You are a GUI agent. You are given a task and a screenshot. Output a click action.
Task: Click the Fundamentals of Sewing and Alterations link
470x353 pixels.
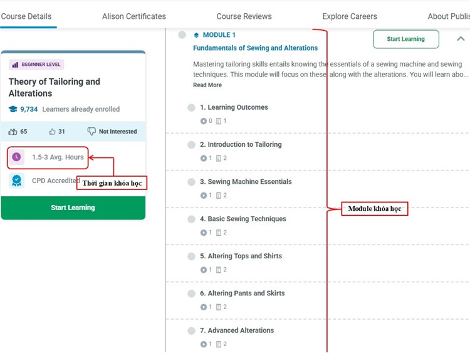point(255,48)
